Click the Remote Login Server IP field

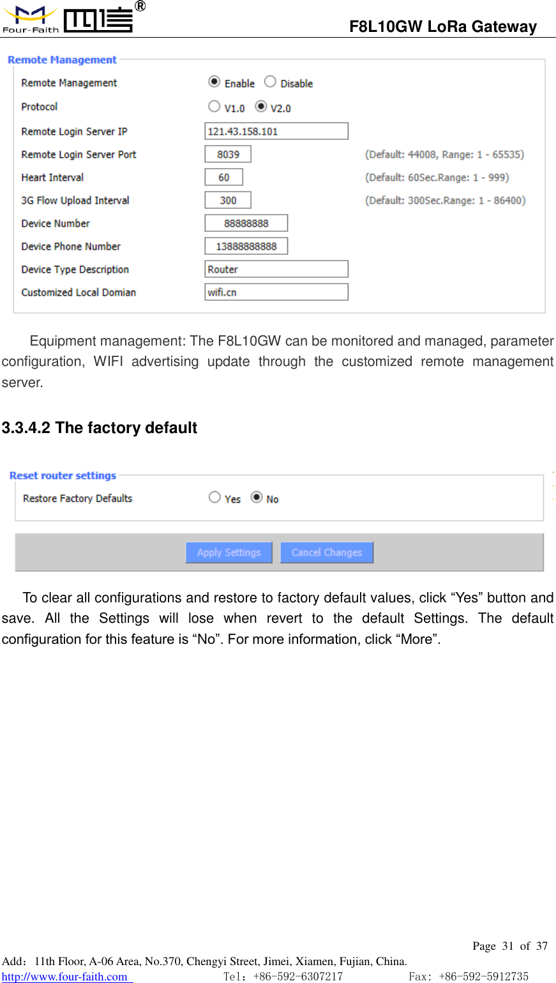[x=276, y=131]
